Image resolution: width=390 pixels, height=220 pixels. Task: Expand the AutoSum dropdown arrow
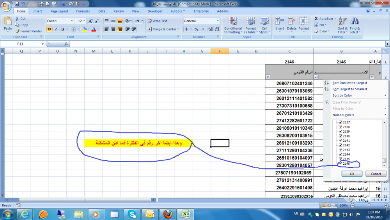(x=335, y=19)
